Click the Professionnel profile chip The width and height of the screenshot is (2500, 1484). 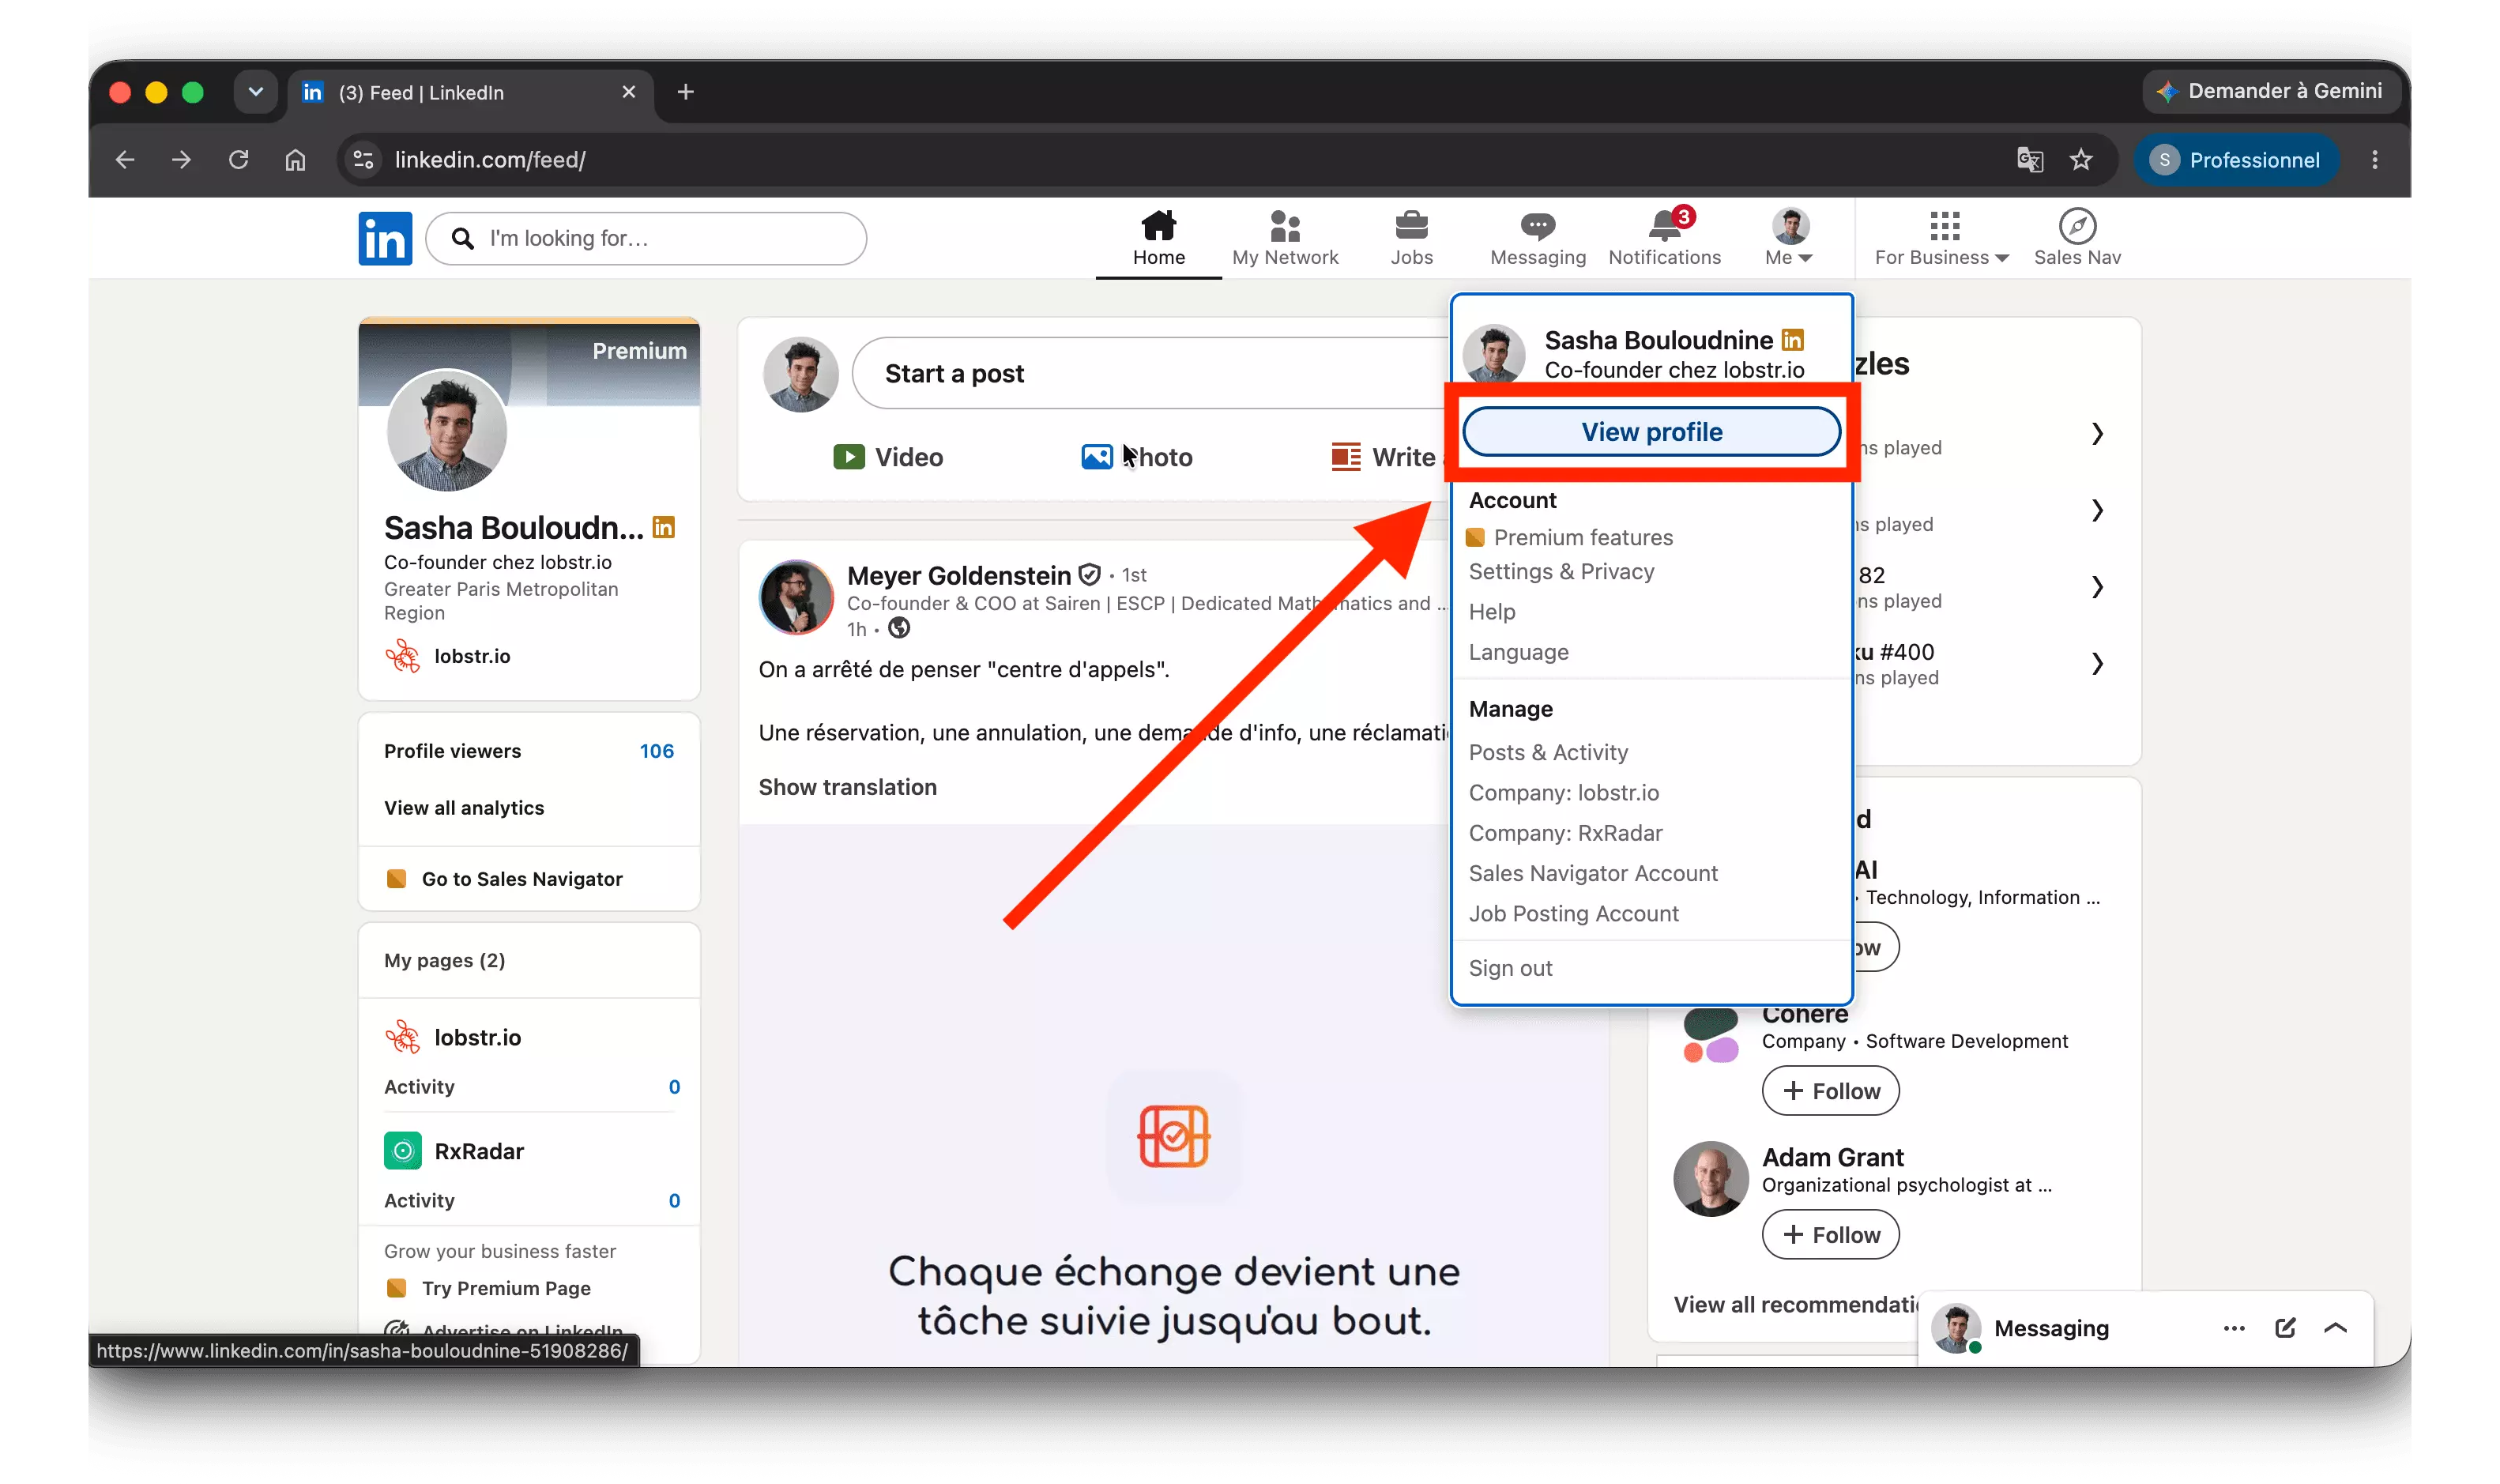tap(2237, 160)
